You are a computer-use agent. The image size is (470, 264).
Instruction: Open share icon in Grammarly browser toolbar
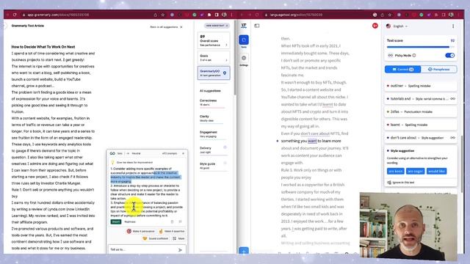pyautogui.click(x=155, y=15)
